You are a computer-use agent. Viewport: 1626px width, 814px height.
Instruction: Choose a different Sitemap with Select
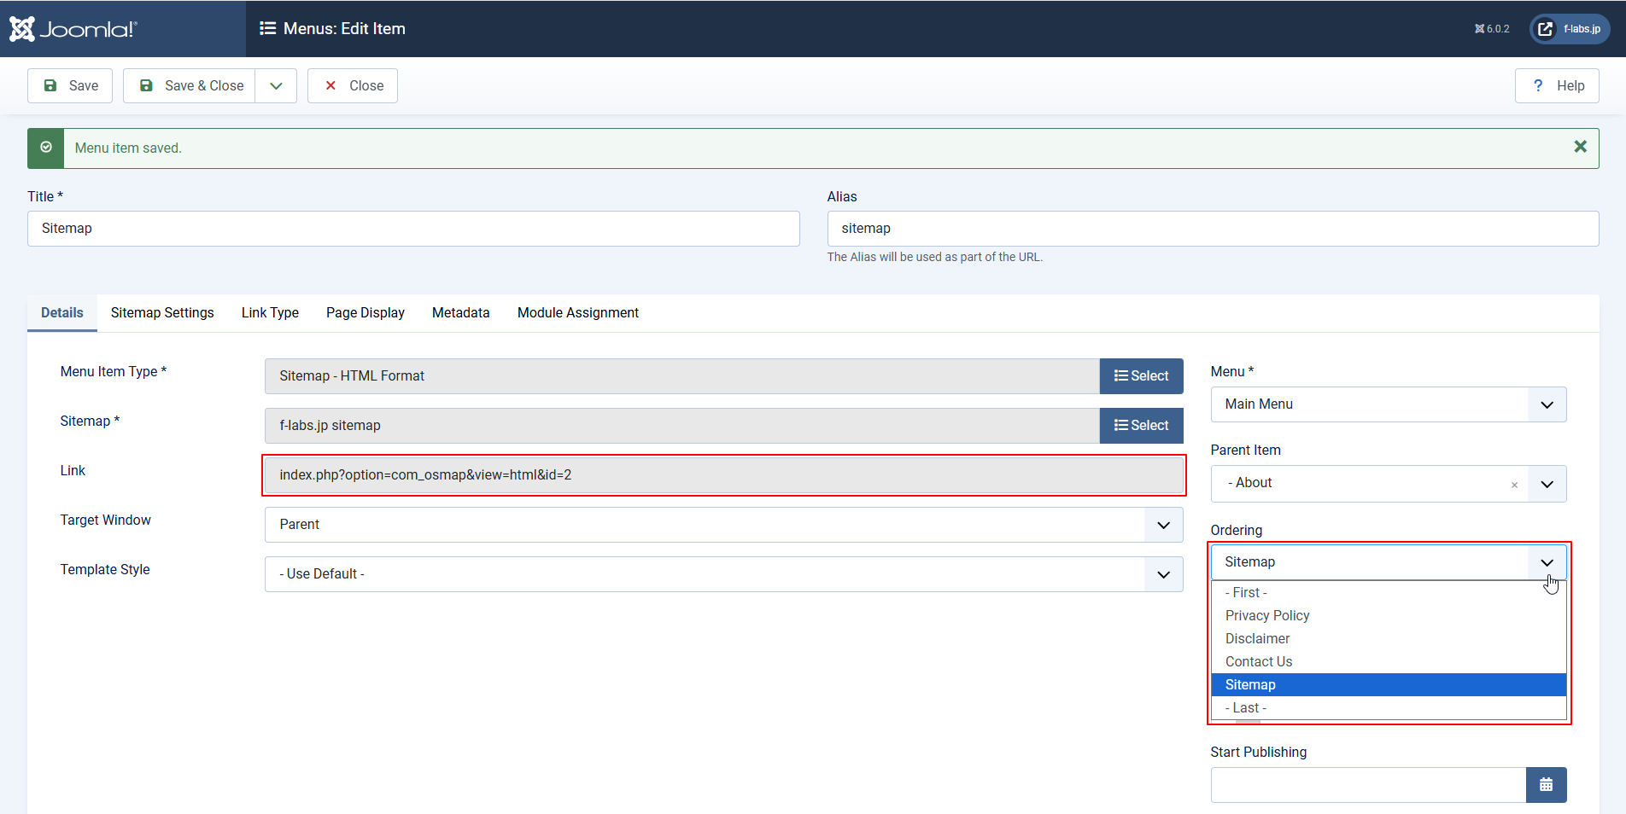[1141, 426]
